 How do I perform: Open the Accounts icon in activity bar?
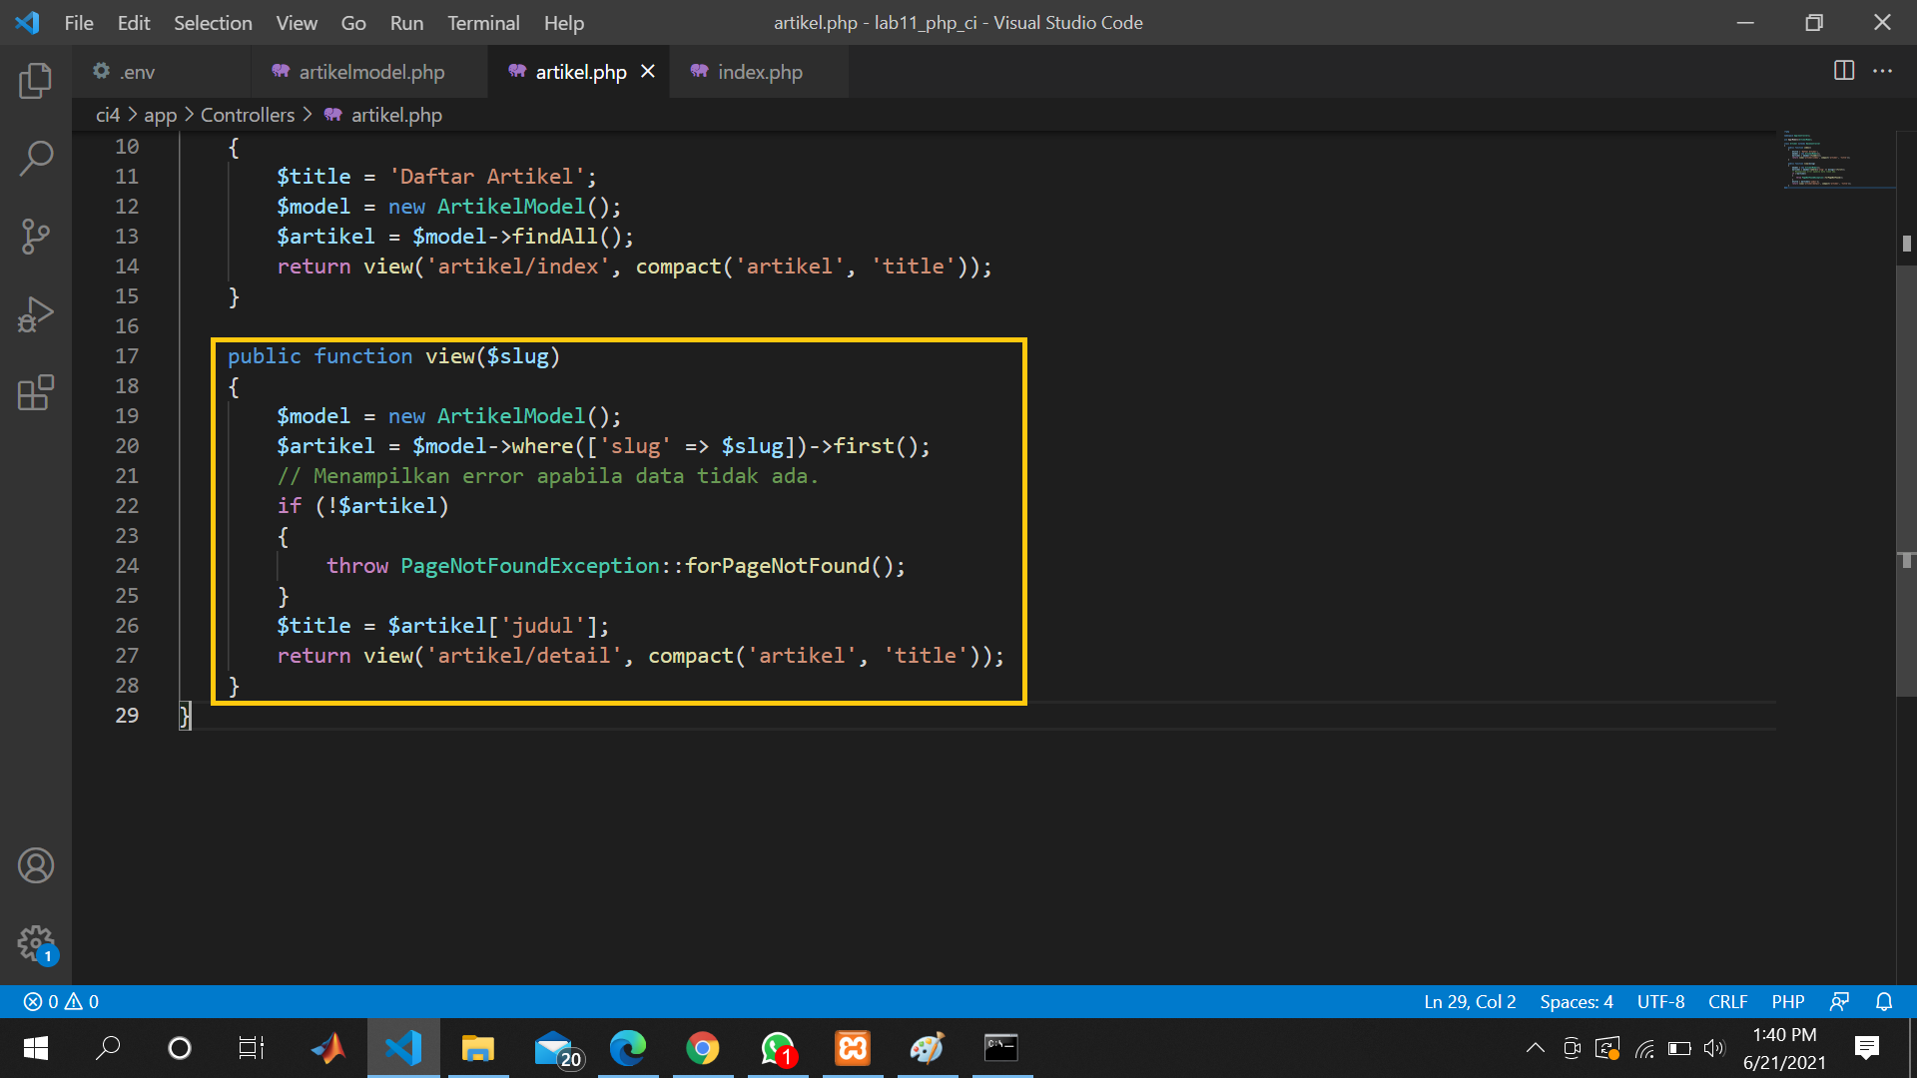[x=36, y=865]
